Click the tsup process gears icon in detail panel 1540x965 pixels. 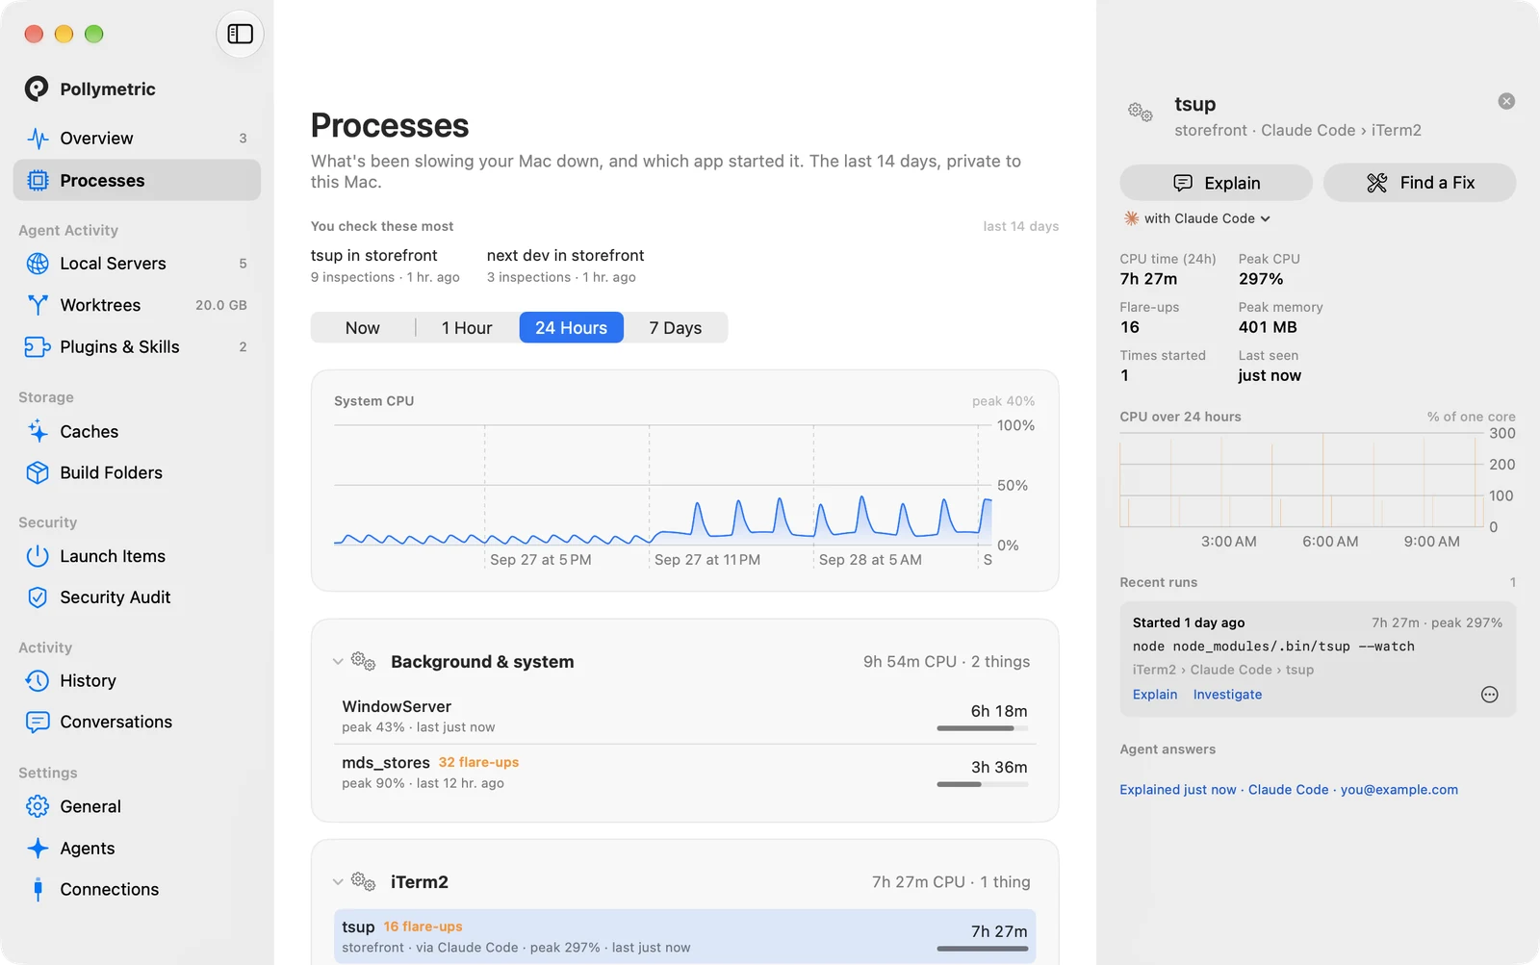(x=1141, y=113)
